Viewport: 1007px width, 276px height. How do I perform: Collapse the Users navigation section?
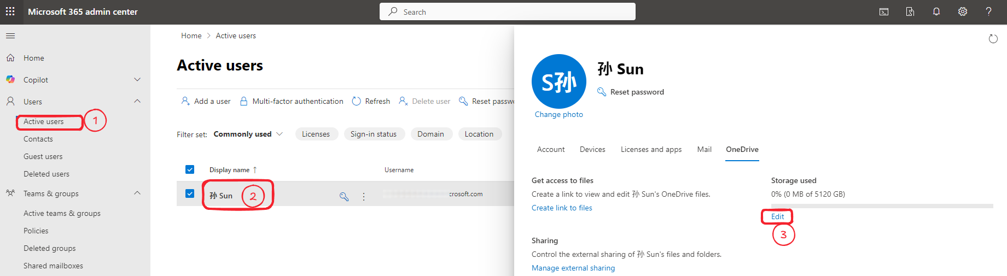(137, 101)
